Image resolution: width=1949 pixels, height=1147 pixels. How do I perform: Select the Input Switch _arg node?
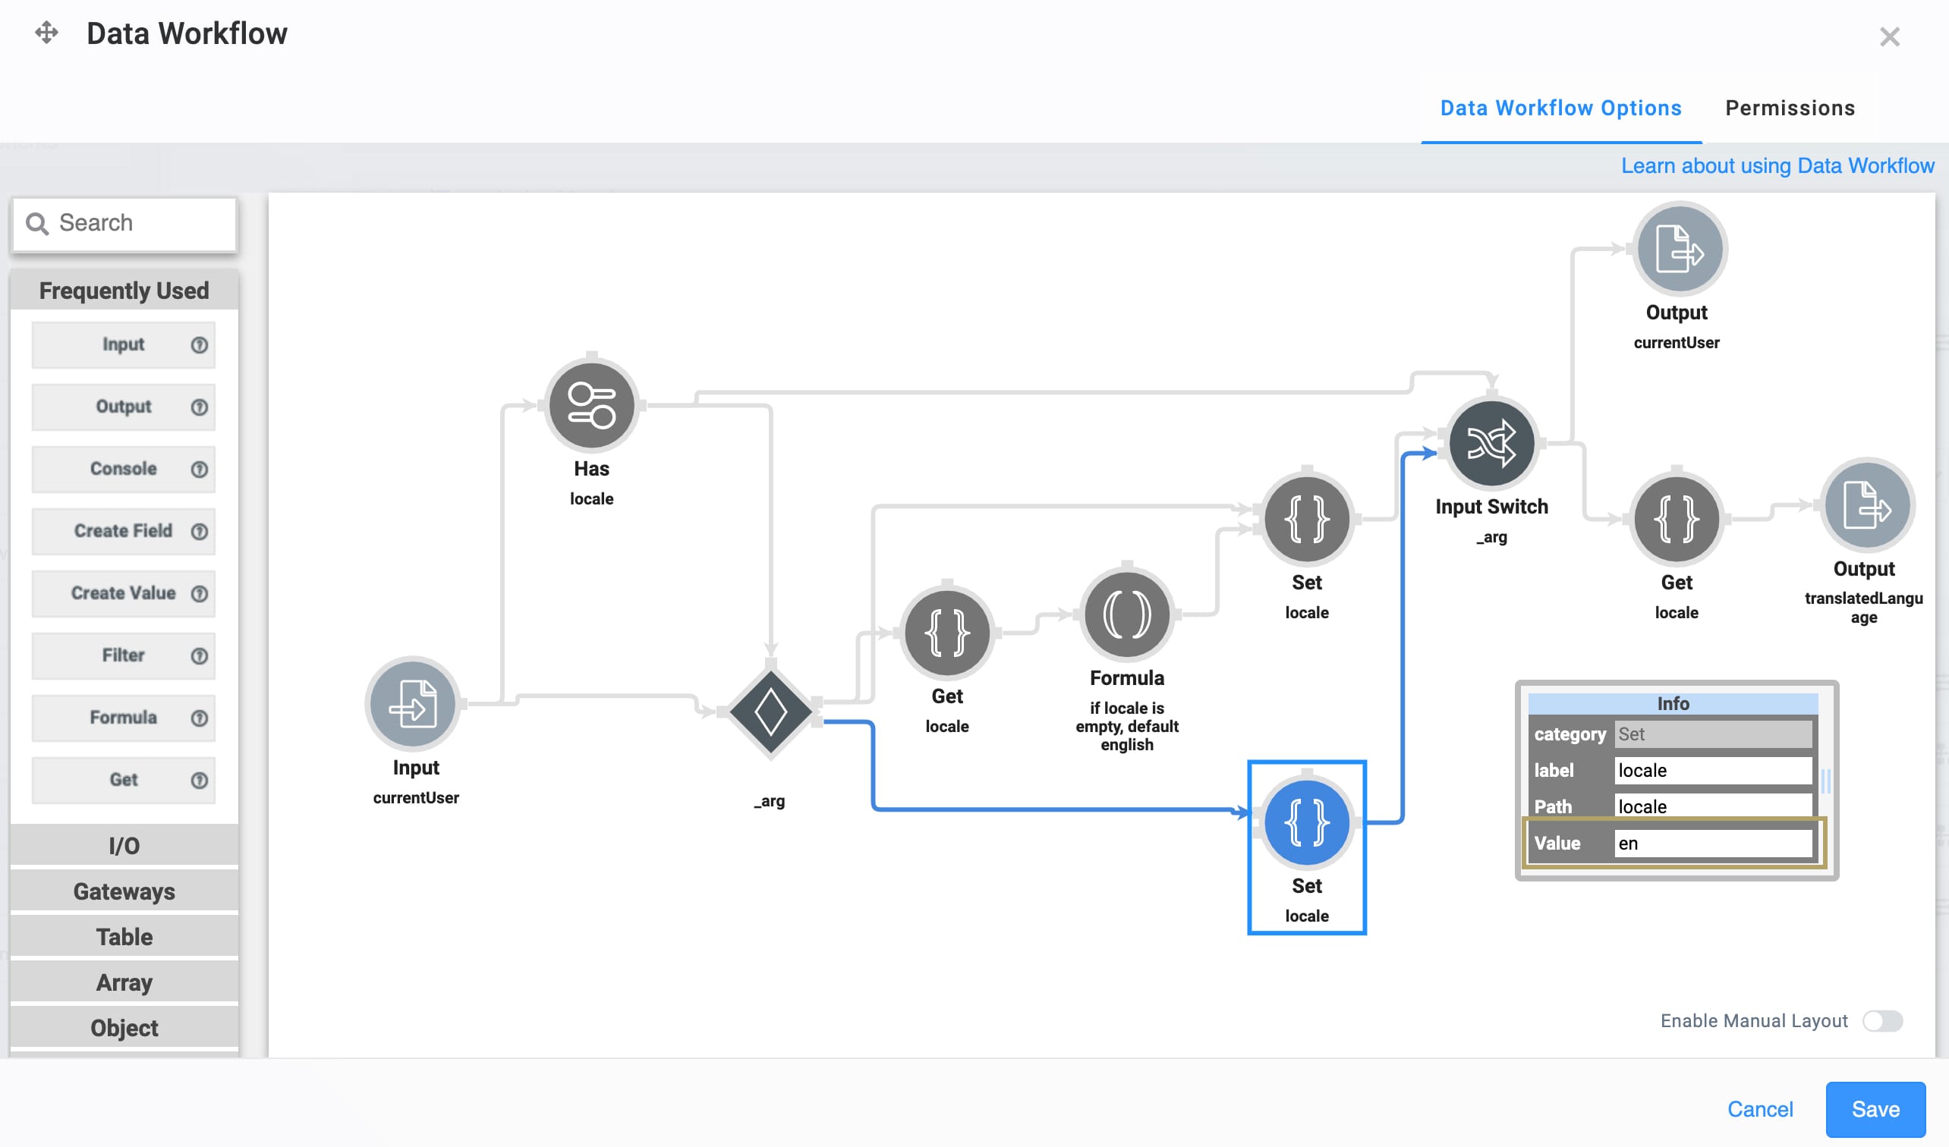point(1492,443)
